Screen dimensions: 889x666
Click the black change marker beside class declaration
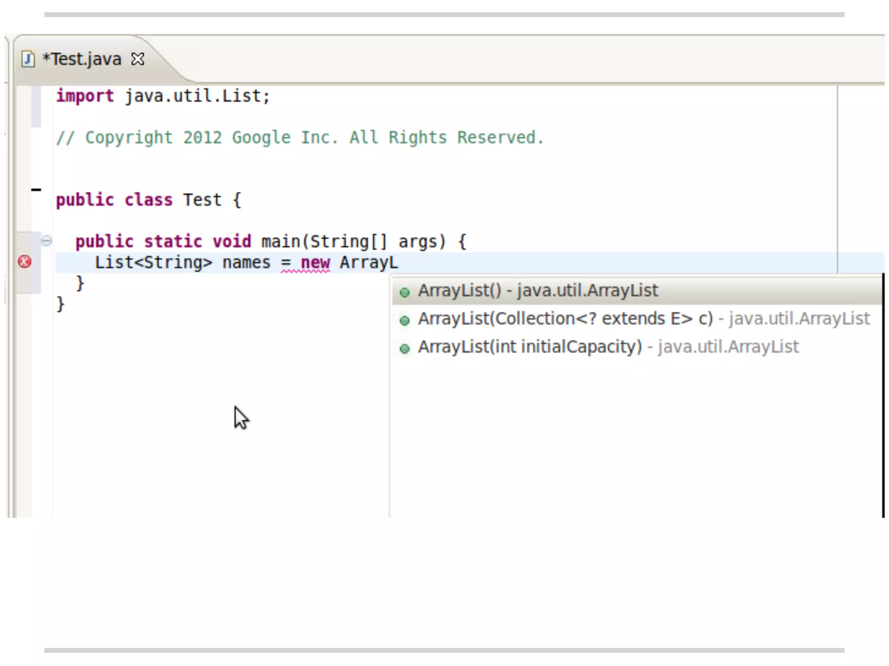36,189
